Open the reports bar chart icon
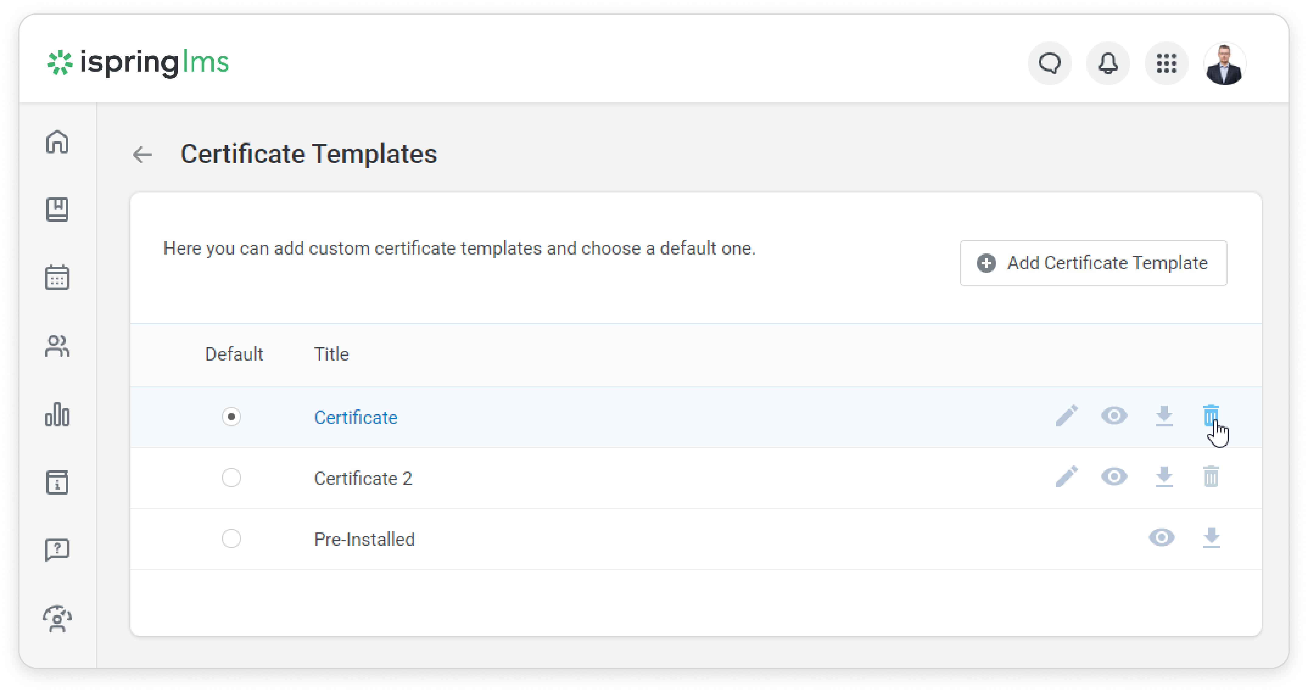 57,415
